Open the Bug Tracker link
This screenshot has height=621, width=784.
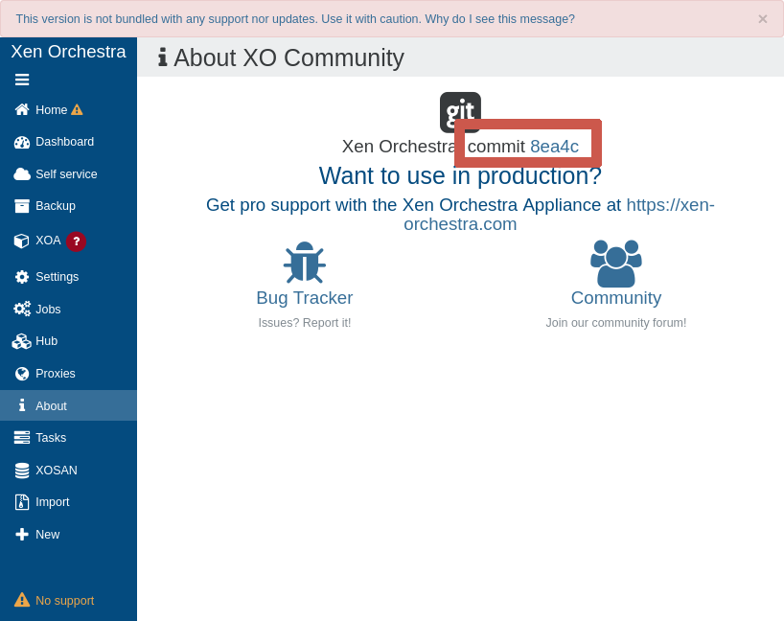click(x=305, y=298)
